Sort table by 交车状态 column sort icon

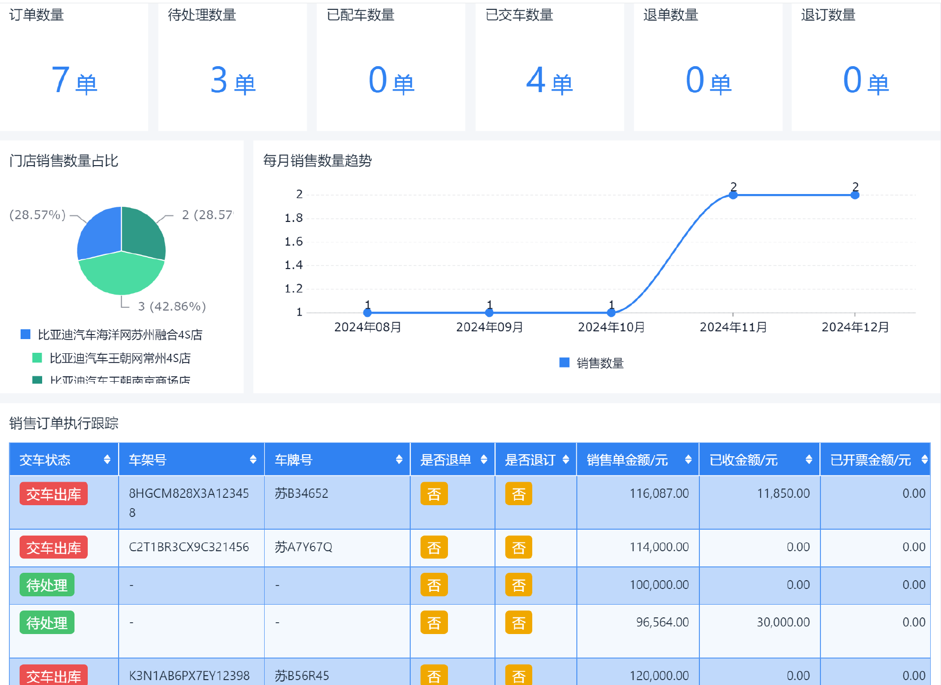(107, 460)
